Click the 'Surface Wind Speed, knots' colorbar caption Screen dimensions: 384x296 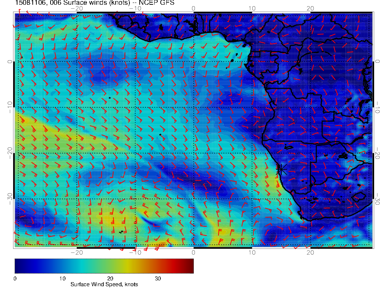click(104, 284)
